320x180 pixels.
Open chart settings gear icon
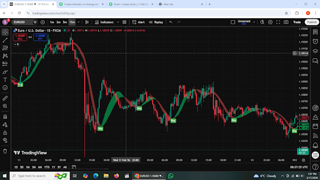tap(270, 22)
